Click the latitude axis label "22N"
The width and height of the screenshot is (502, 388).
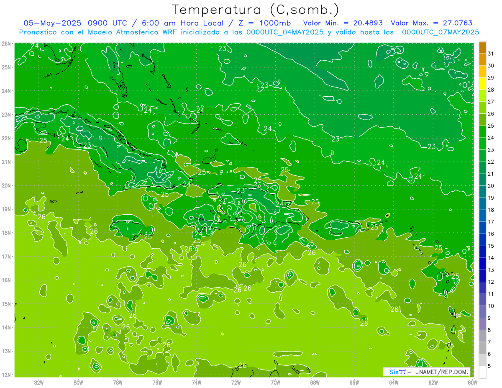[6, 138]
